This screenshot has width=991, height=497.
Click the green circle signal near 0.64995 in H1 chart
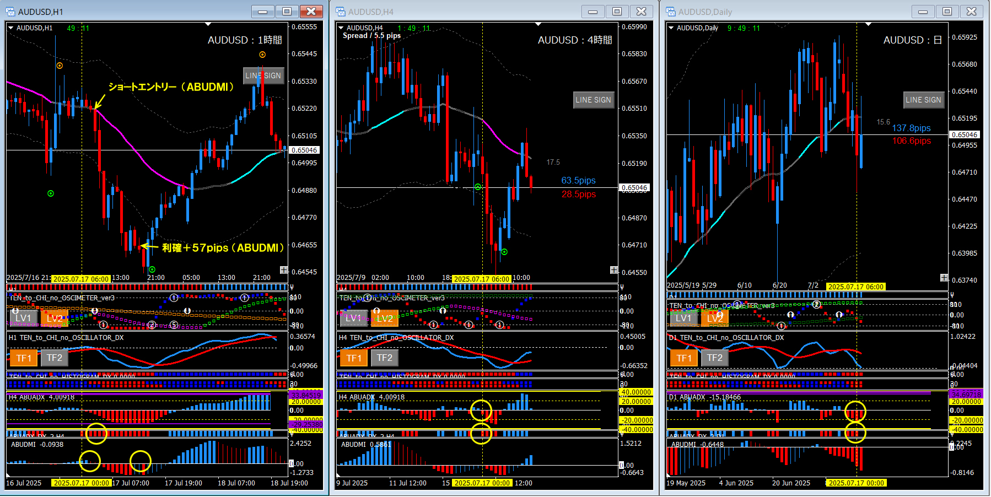coord(51,193)
